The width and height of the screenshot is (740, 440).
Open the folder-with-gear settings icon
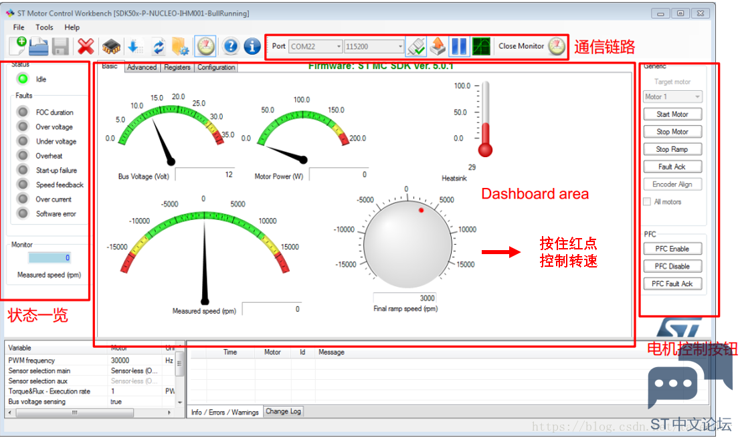180,47
